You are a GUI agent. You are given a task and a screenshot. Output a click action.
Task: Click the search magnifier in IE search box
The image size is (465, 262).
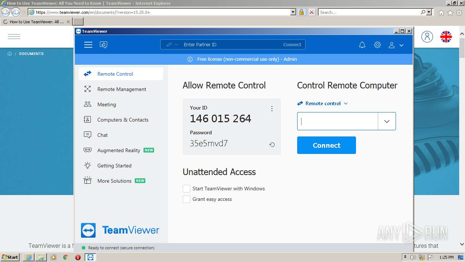point(423,12)
